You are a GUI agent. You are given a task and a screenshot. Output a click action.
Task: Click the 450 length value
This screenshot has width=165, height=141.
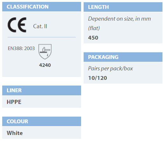coord(93,38)
